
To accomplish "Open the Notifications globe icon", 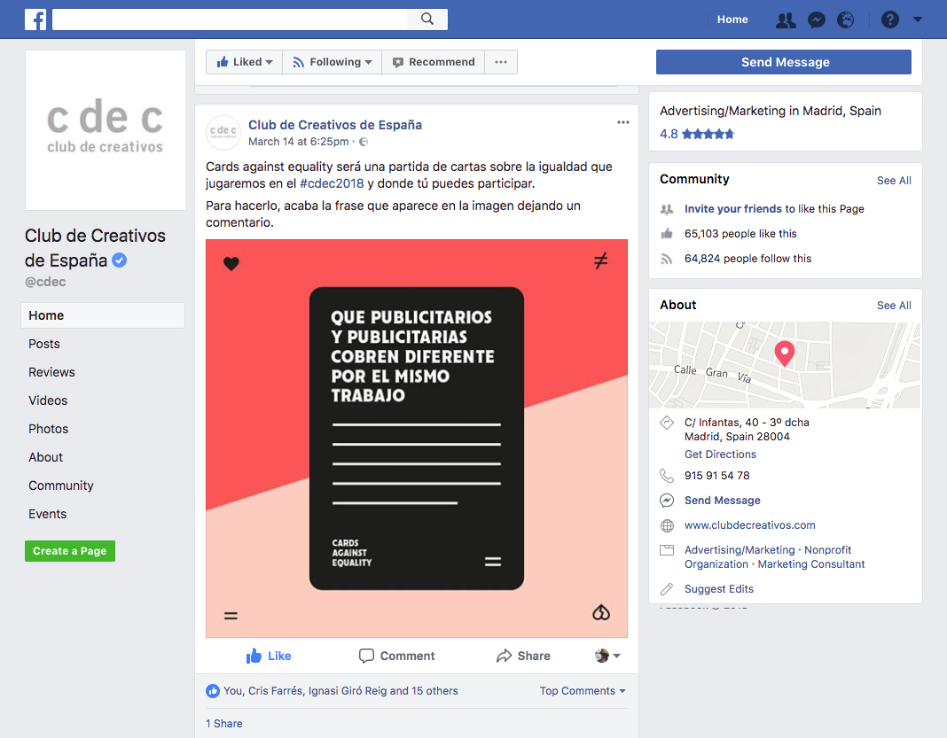I will (x=846, y=19).
